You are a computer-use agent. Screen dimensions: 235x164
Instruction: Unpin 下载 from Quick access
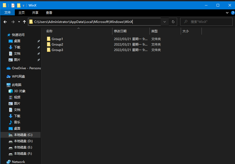pos(38,47)
